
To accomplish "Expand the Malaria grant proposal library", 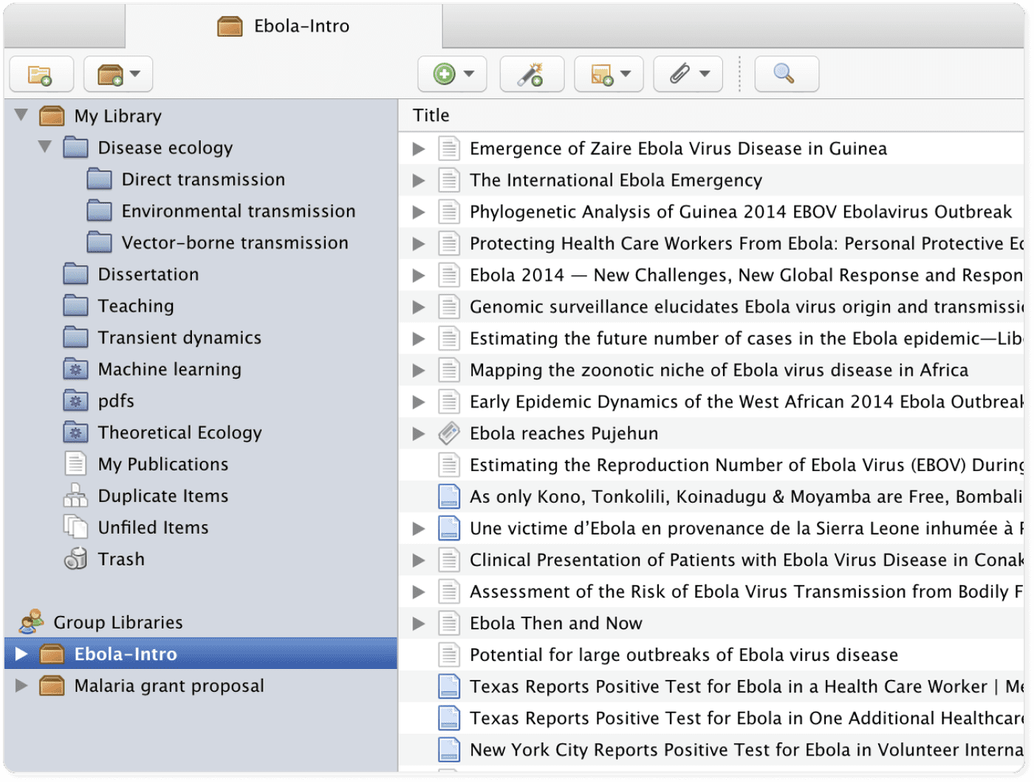I will click(x=21, y=685).
